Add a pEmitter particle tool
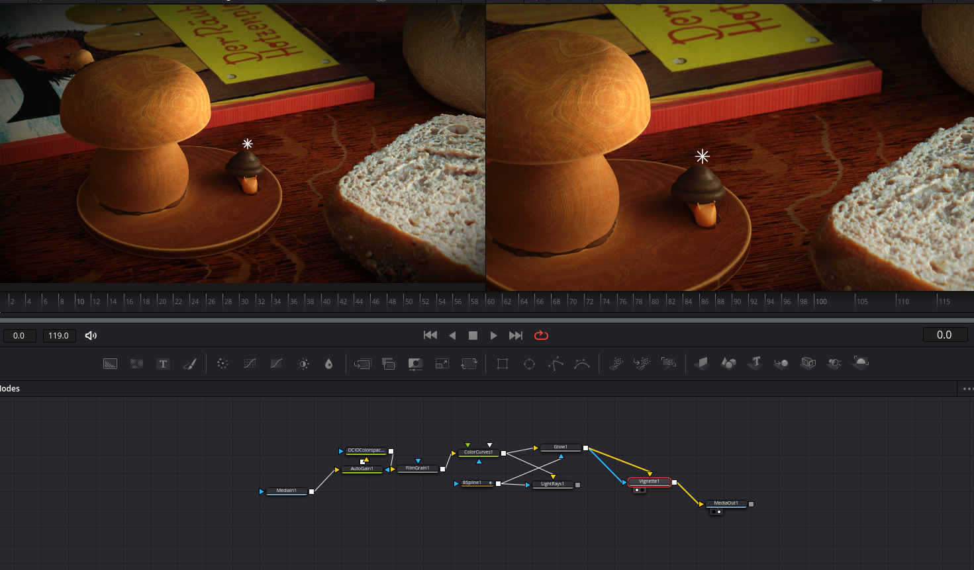 616,363
